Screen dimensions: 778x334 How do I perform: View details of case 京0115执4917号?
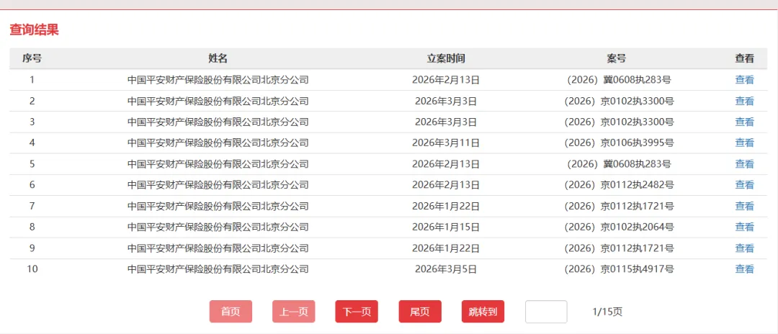pos(744,269)
